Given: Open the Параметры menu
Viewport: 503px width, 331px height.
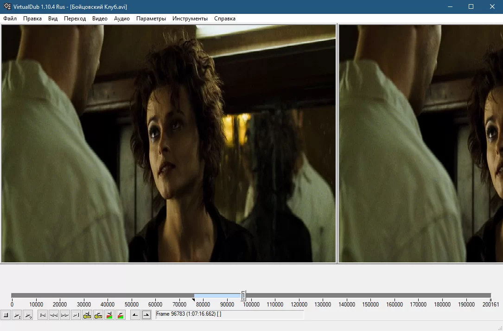Looking at the screenshot, I should [151, 19].
